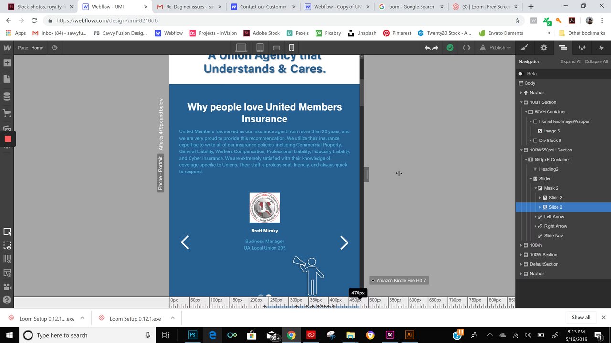Viewport: 611px width, 343px height.
Task: Open the Style Manager droplets tab
Action: [x=582, y=48]
